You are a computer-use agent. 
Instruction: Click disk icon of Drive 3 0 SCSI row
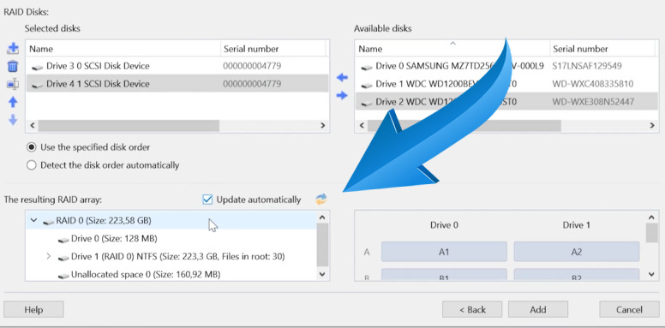click(38, 67)
